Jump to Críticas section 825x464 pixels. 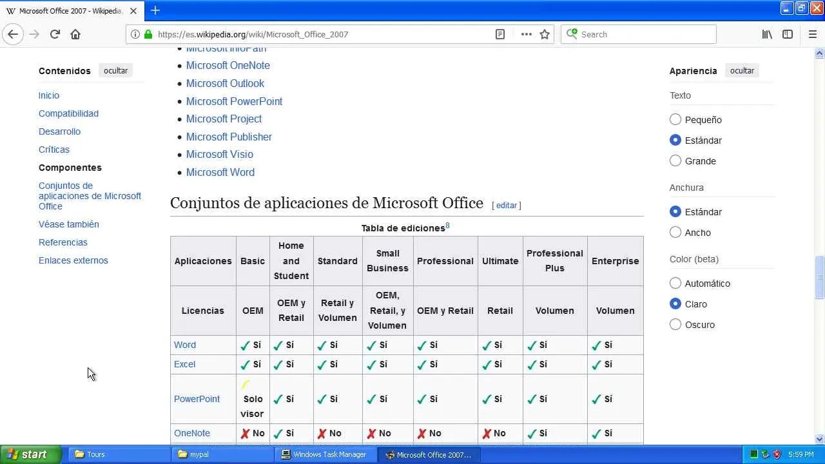54,150
